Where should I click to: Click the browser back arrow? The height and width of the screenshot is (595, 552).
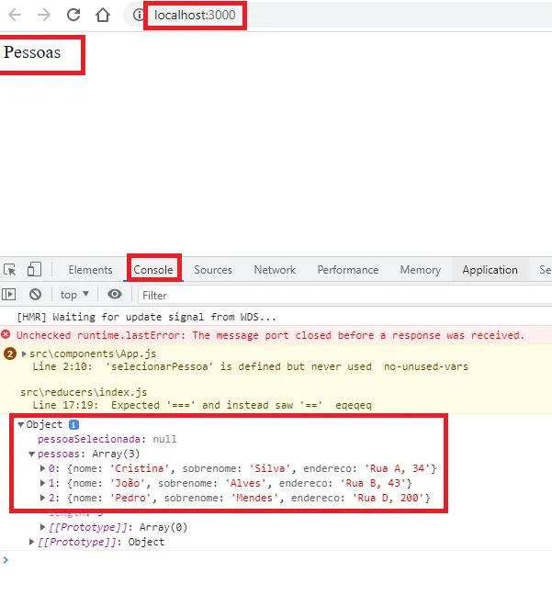click(15, 15)
